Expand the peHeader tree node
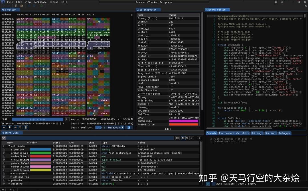 click(x=9, y=180)
